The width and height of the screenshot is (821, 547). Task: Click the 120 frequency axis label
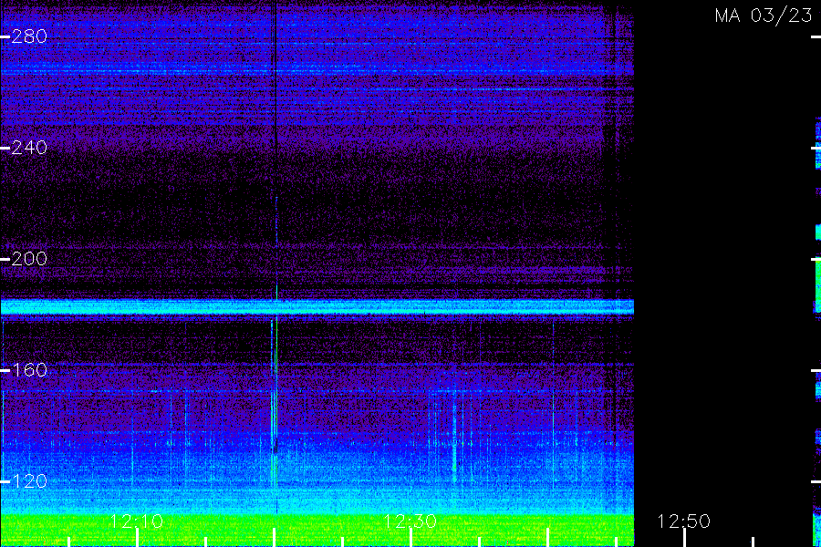coord(29,481)
